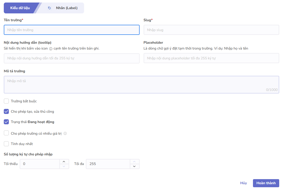Enable the Trường bắt buộc checkbox
The width and height of the screenshot is (283, 190).
pyautogui.click(x=6, y=101)
